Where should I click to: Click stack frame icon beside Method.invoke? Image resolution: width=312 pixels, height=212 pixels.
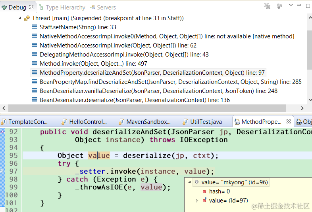pos(35,63)
